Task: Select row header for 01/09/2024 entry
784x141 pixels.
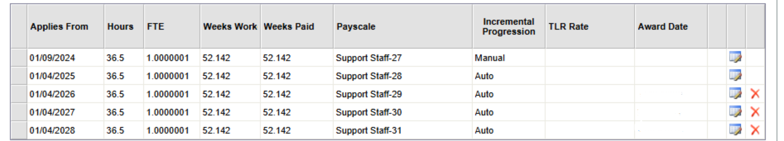Action: coord(19,58)
